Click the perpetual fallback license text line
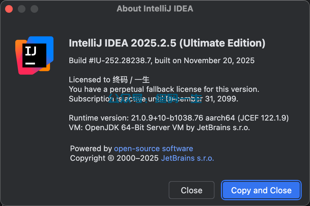The height and width of the screenshot is (206, 310). (x=164, y=89)
